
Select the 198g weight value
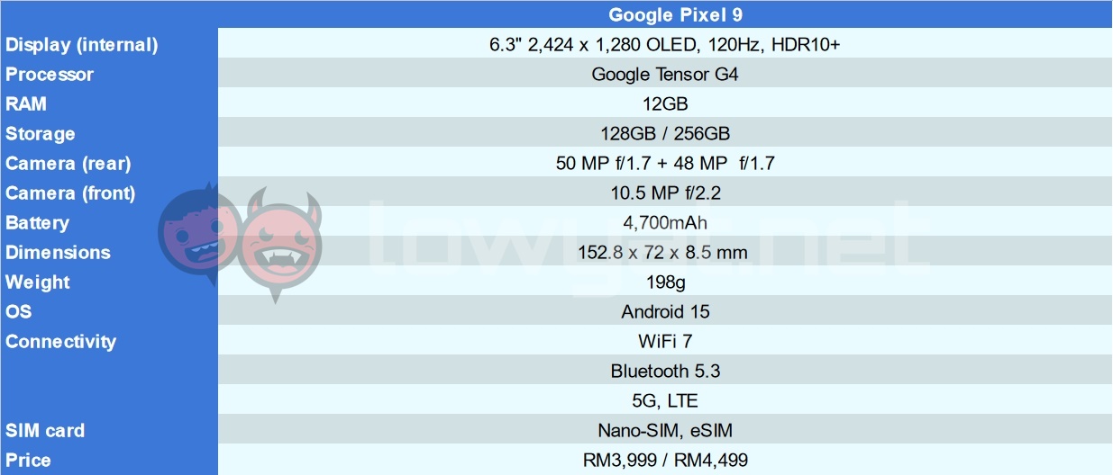click(664, 282)
